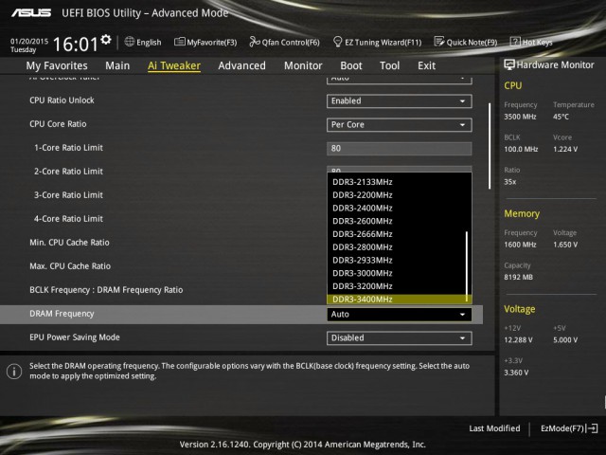Click the CPU frequency 3500 MHz value
Image resolution: width=606 pixels, height=455 pixels.
520,117
